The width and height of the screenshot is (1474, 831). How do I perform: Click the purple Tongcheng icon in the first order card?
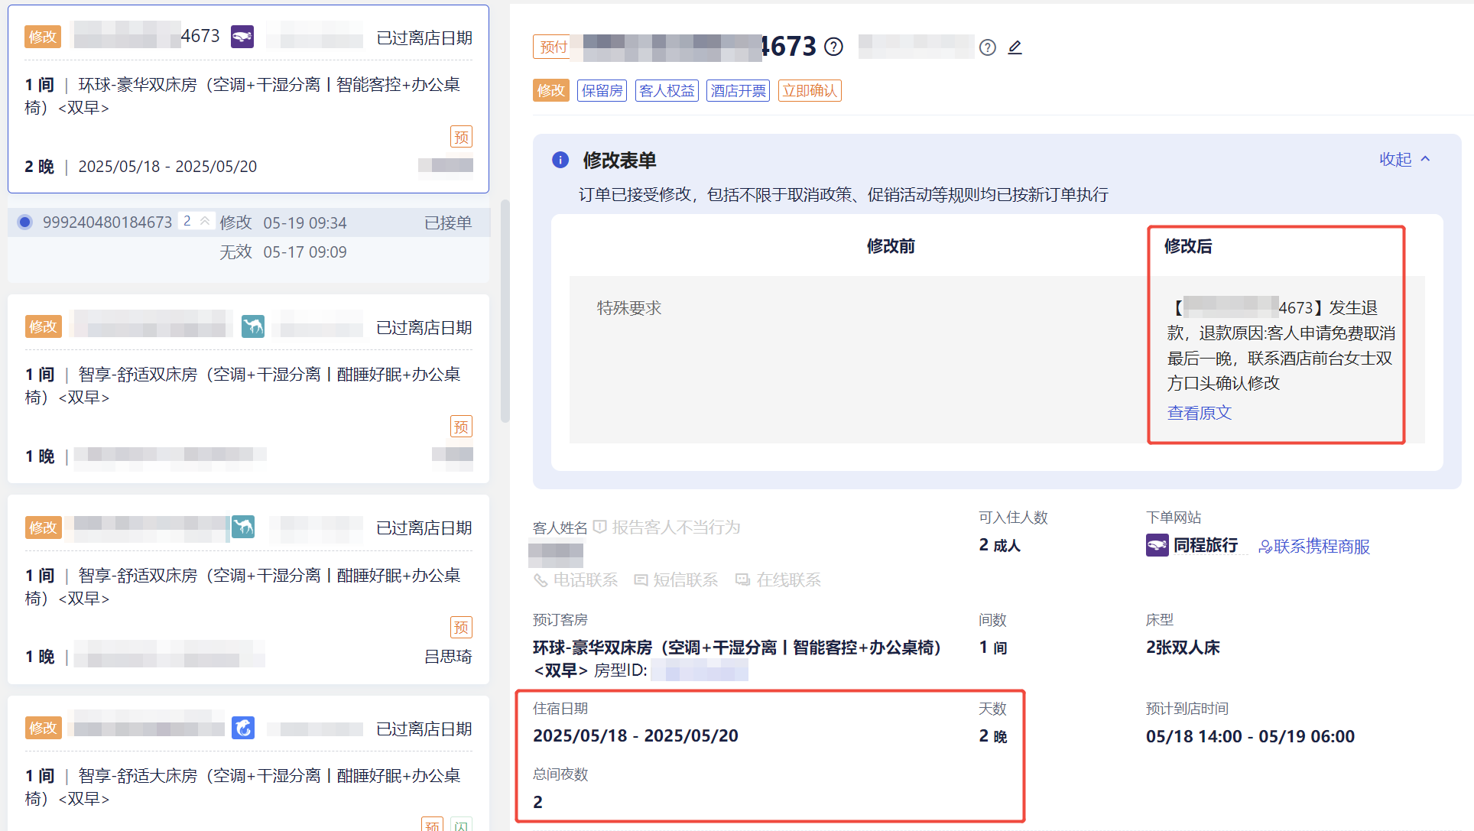coord(242,36)
